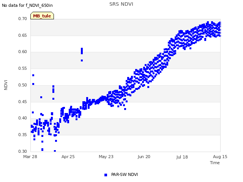Click the 'No data for f_NDVI_650in' message
The image size is (243, 182).
click(x=27, y=5)
